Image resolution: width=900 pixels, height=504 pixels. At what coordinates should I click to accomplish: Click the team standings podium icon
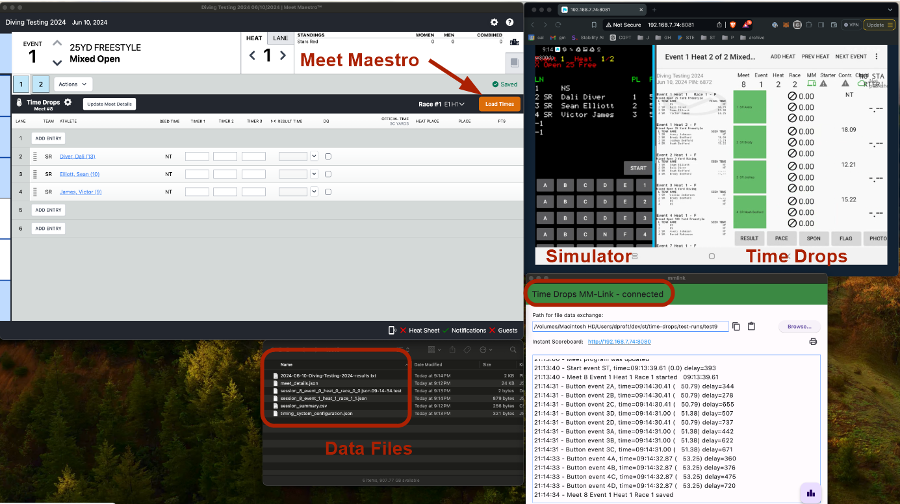pos(515,42)
